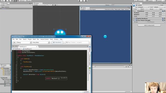The height and width of the screenshot is (93, 166).
Task: Open the Layer dropdown in Inspector
Action: [x=160, y=7]
